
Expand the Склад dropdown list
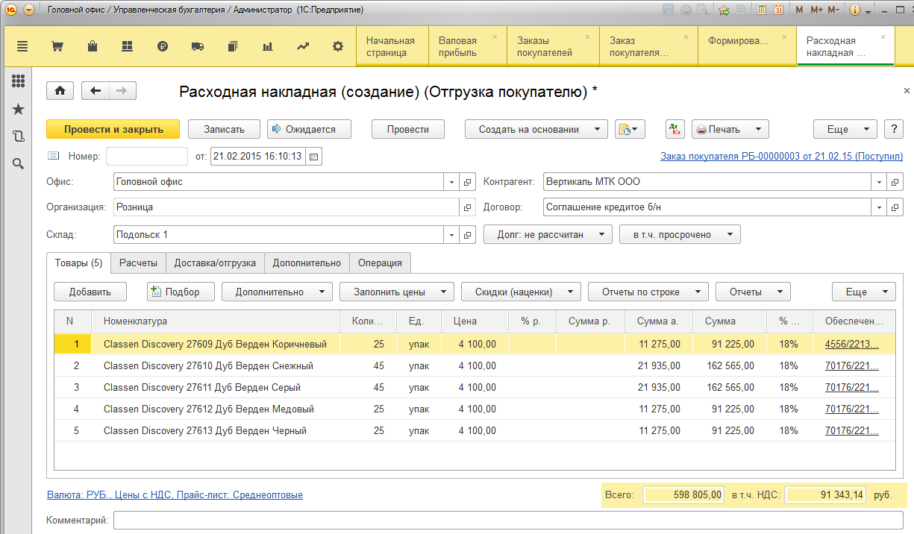pyautogui.click(x=451, y=235)
